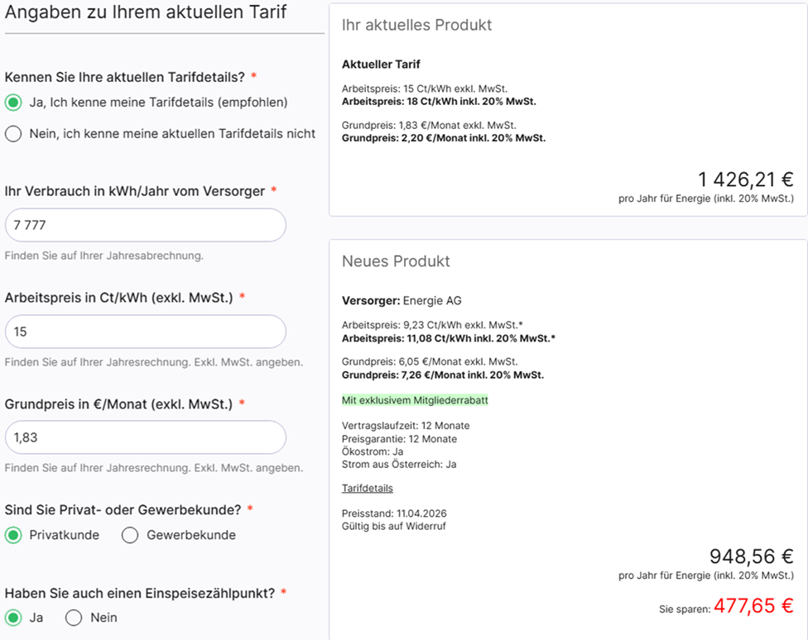This screenshot has width=808, height=640.
Task: Pick "Ja" for Einspeisezählpunkt
Action: click(13, 618)
